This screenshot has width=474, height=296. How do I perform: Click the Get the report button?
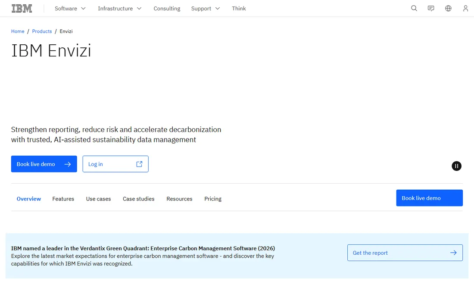click(x=405, y=253)
